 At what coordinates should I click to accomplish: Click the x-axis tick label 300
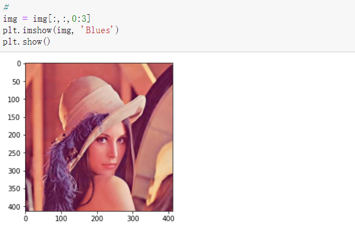(133, 219)
